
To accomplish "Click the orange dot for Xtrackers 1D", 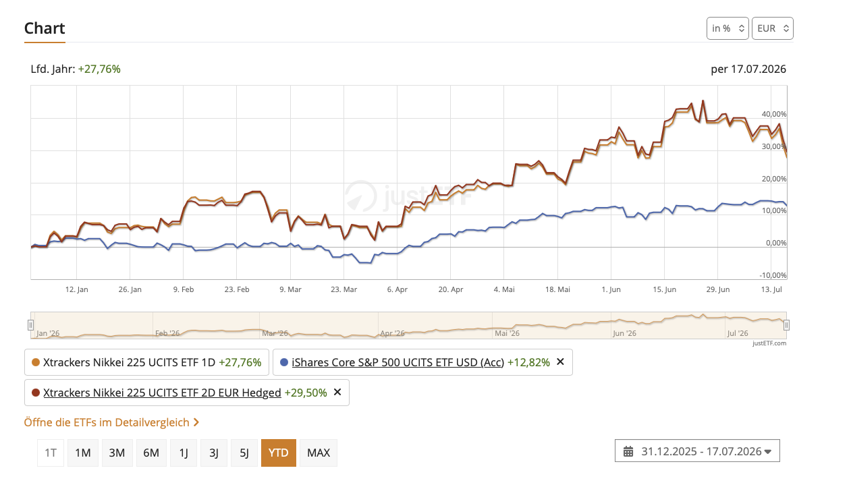I will point(36,362).
